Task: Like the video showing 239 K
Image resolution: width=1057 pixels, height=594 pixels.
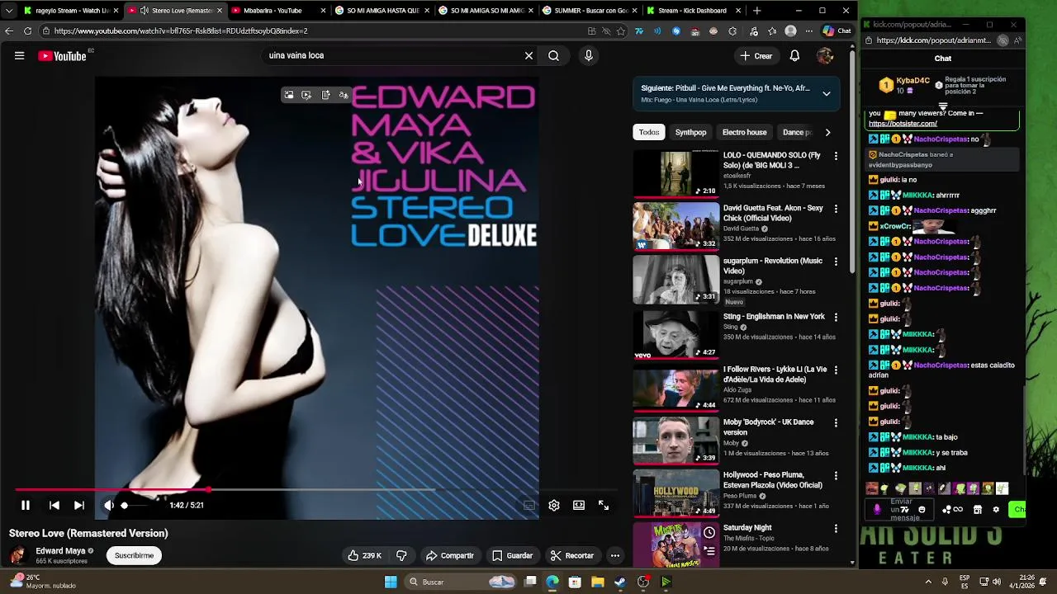Action: click(364, 555)
